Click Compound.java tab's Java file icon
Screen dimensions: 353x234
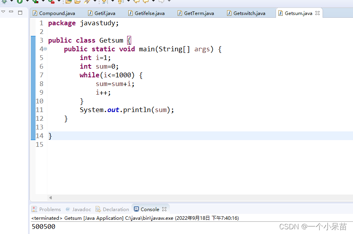click(35, 13)
